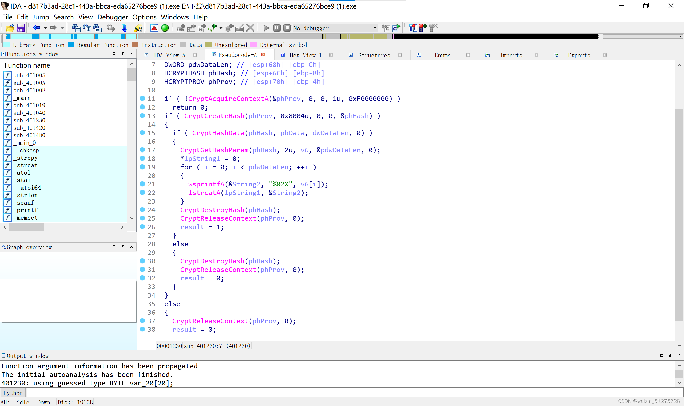
Task: Click the convert to ASCII string icon
Action: (x=202, y=28)
